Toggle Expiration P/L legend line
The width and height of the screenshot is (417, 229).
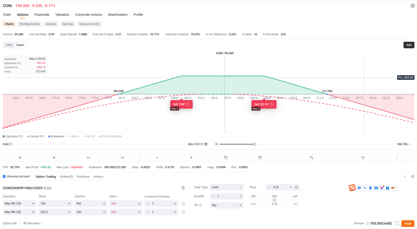pos(13,136)
